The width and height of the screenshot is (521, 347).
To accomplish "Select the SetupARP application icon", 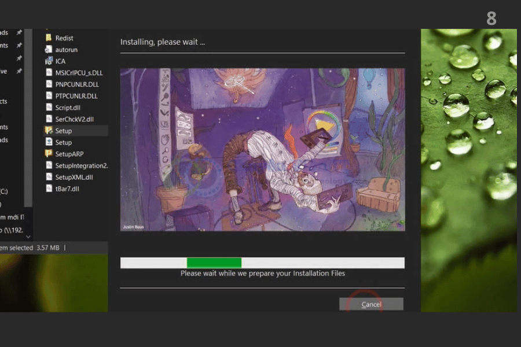I will point(49,154).
